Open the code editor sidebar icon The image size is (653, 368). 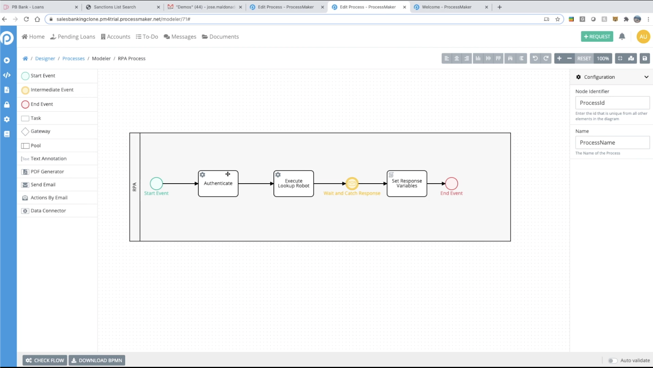(x=7, y=75)
